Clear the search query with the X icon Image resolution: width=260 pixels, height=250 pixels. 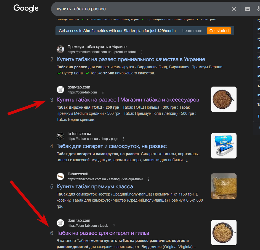234,9
